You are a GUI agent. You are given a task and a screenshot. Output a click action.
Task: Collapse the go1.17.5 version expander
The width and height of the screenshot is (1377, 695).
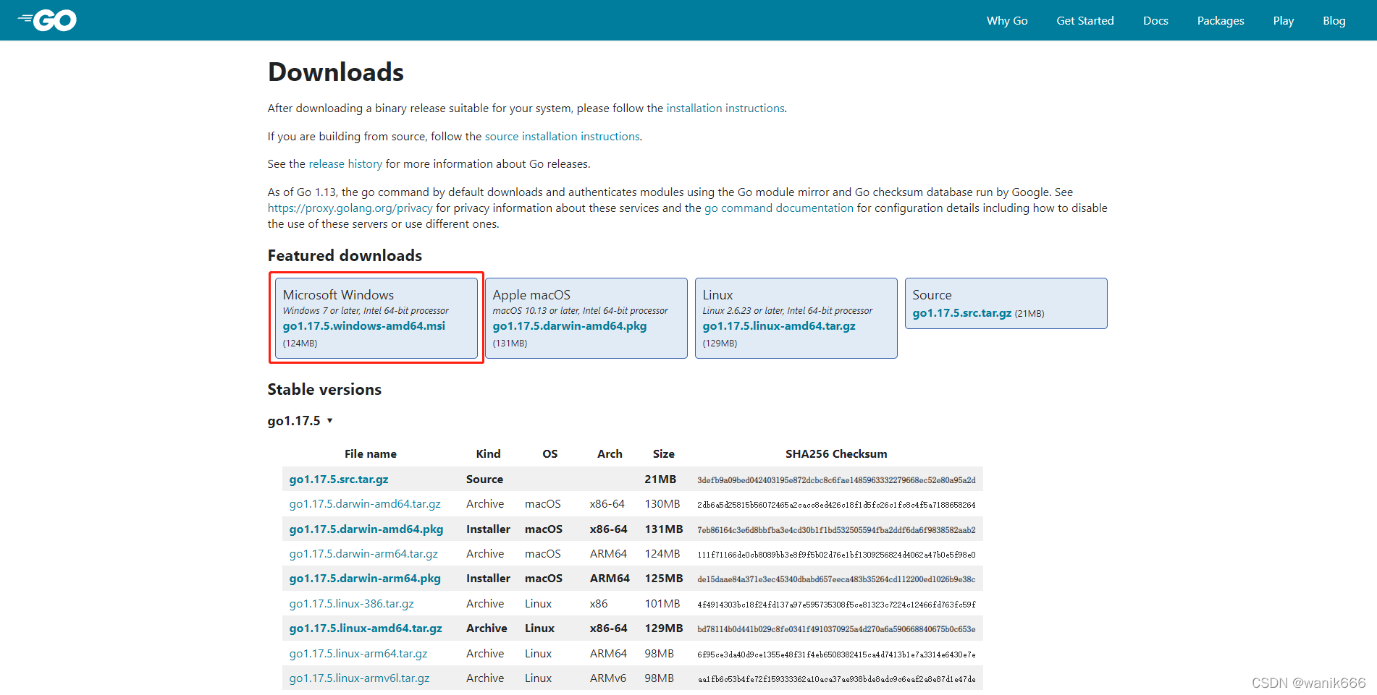[x=300, y=421]
